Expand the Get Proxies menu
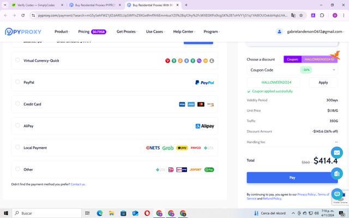 tap(127, 32)
